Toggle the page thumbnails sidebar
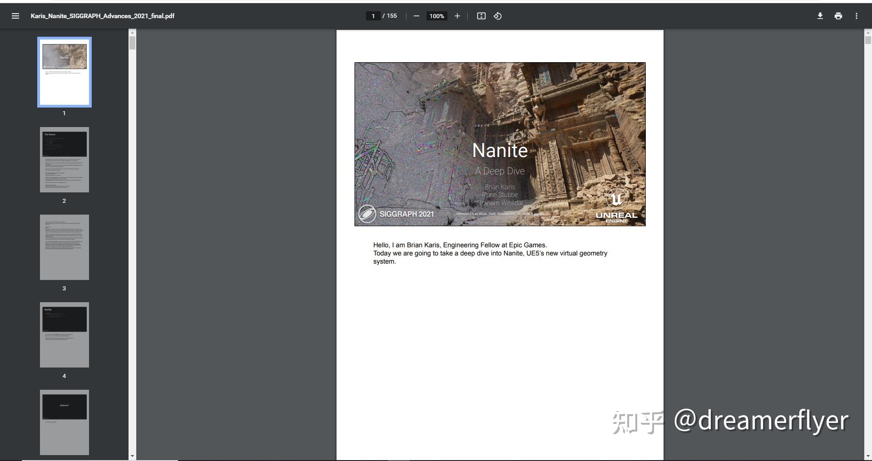Image resolution: width=872 pixels, height=461 pixels. (15, 16)
